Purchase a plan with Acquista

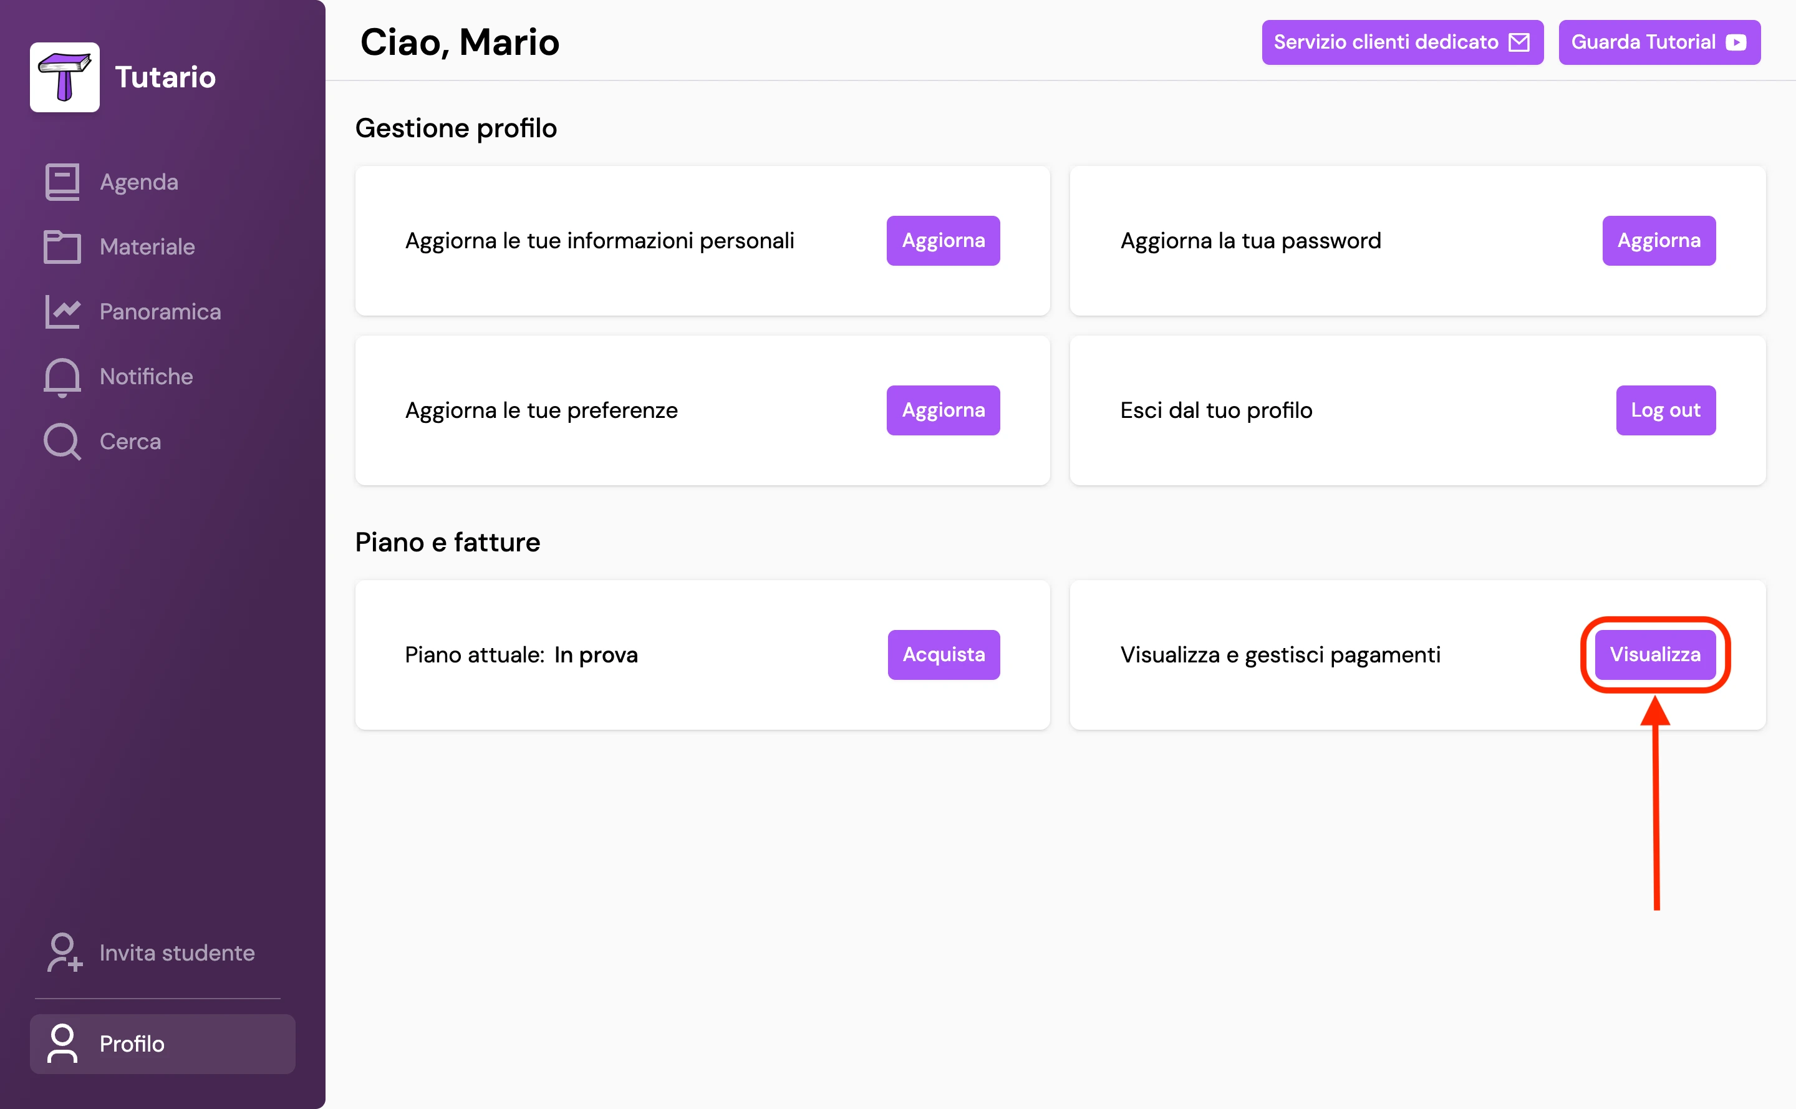click(x=943, y=654)
